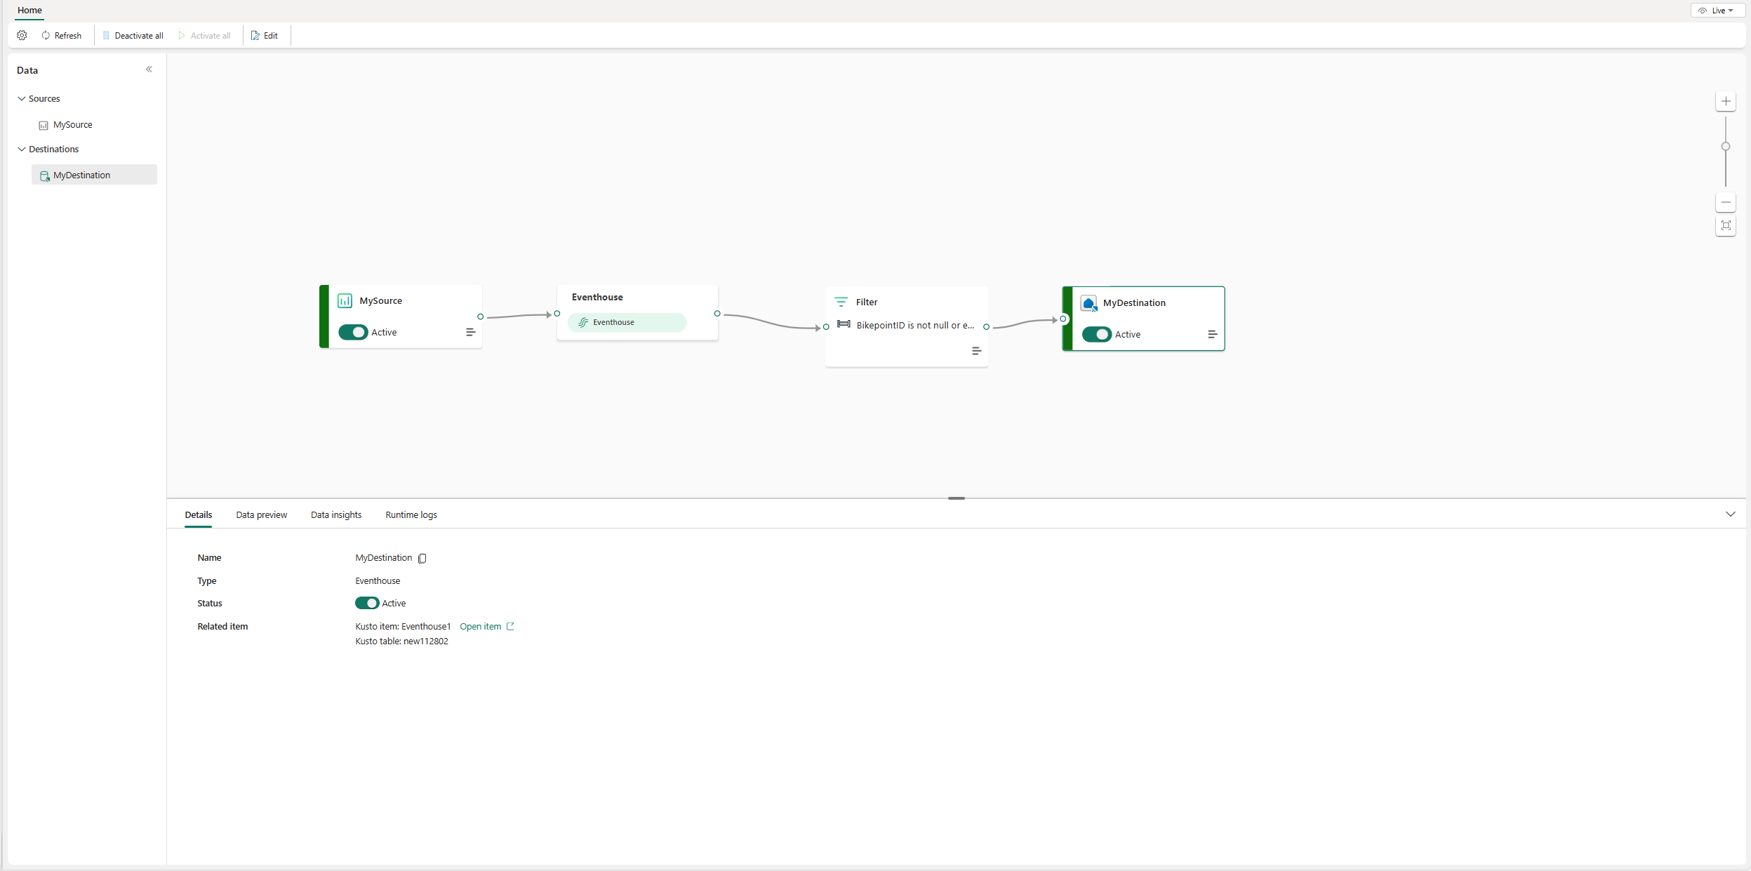Toggle the Active switch on the MyDestination node
The image size is (1751, 871).
pyautogui.click(x=1096, y=335)
